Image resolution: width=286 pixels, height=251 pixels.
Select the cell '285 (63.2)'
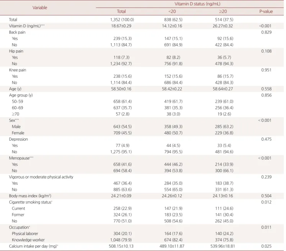point(224,126)
